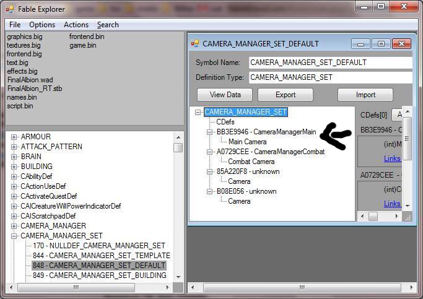This screenshot has height=299, width=423.
Task: Expand the BRAIN tree node
Action: (x=14, y=157)
